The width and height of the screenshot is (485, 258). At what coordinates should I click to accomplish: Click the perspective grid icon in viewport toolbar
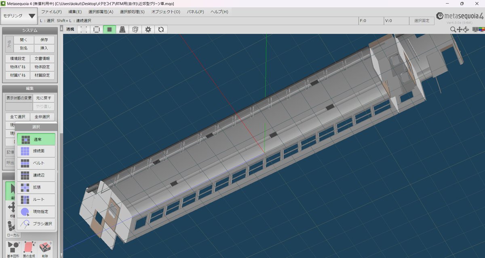point(122,30)
